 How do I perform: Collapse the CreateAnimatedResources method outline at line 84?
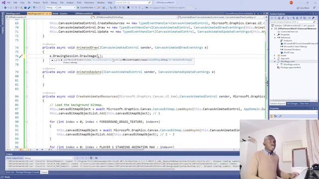coord(26,96)
